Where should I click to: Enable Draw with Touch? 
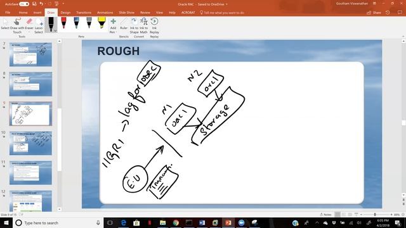point(17,25)
